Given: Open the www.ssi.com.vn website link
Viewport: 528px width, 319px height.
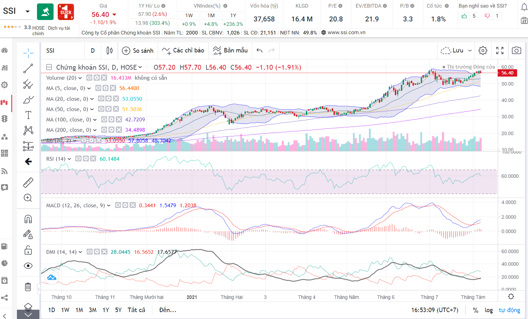Looking at the screenshot, I should pyautogui.click(x=346, y=32).
